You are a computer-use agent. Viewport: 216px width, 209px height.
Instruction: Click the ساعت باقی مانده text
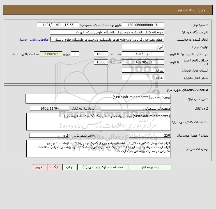click(x=26, y=54)
